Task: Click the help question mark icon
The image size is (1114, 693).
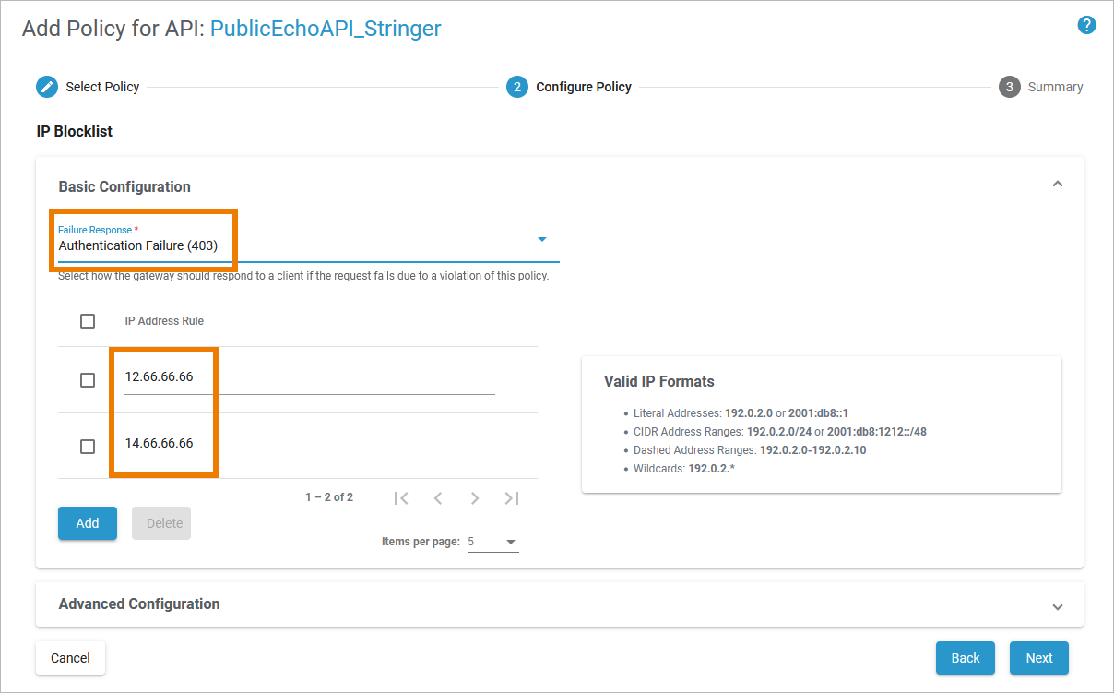Action: (1086, 25)
